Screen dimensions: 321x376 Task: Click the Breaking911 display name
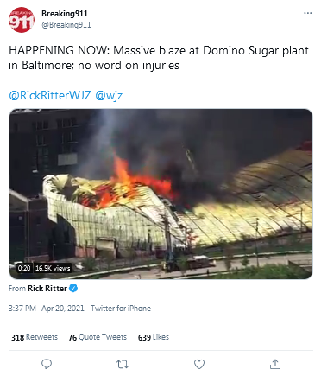pyautogui.click(x=65, y=14)
